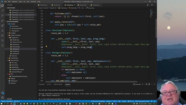The height and width of the screenshot is (105, 186).
Task: Open settings.json in file tree
Action: pos(15,31)
